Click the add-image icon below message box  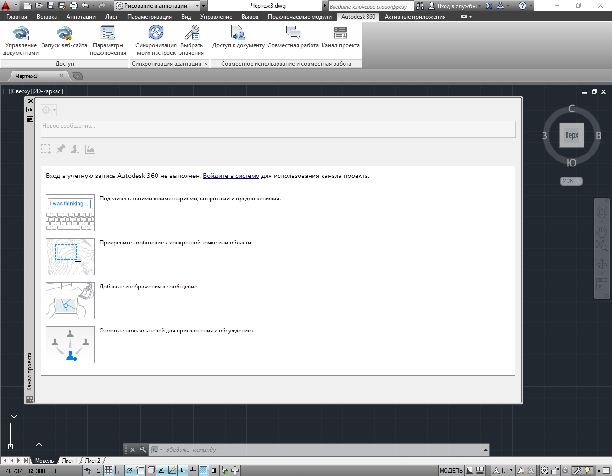tap(90, 149)
